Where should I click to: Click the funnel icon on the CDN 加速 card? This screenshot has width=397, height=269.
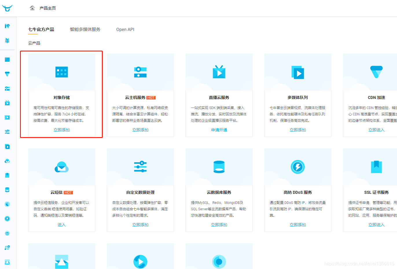tap(376, 72)
